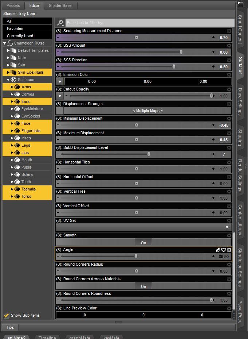Click plus on Scattering Measurement Distance
The image size is (248, 339).
[x=213, y=37]
